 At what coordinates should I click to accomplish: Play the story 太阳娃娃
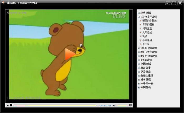(147, 33)
